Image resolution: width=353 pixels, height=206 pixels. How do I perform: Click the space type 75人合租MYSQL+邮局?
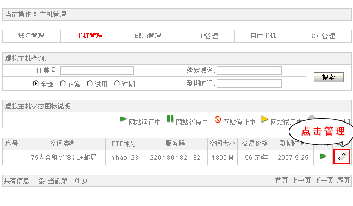[x=64, y=157]
